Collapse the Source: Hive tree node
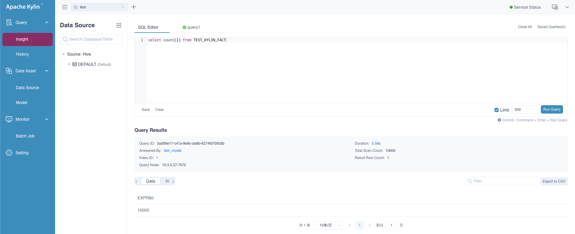The width and height of the screenshot is (575, 234). tap(63, 54)
